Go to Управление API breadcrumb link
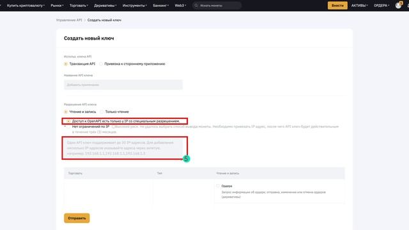409x230 pixels. coord(69,20)
